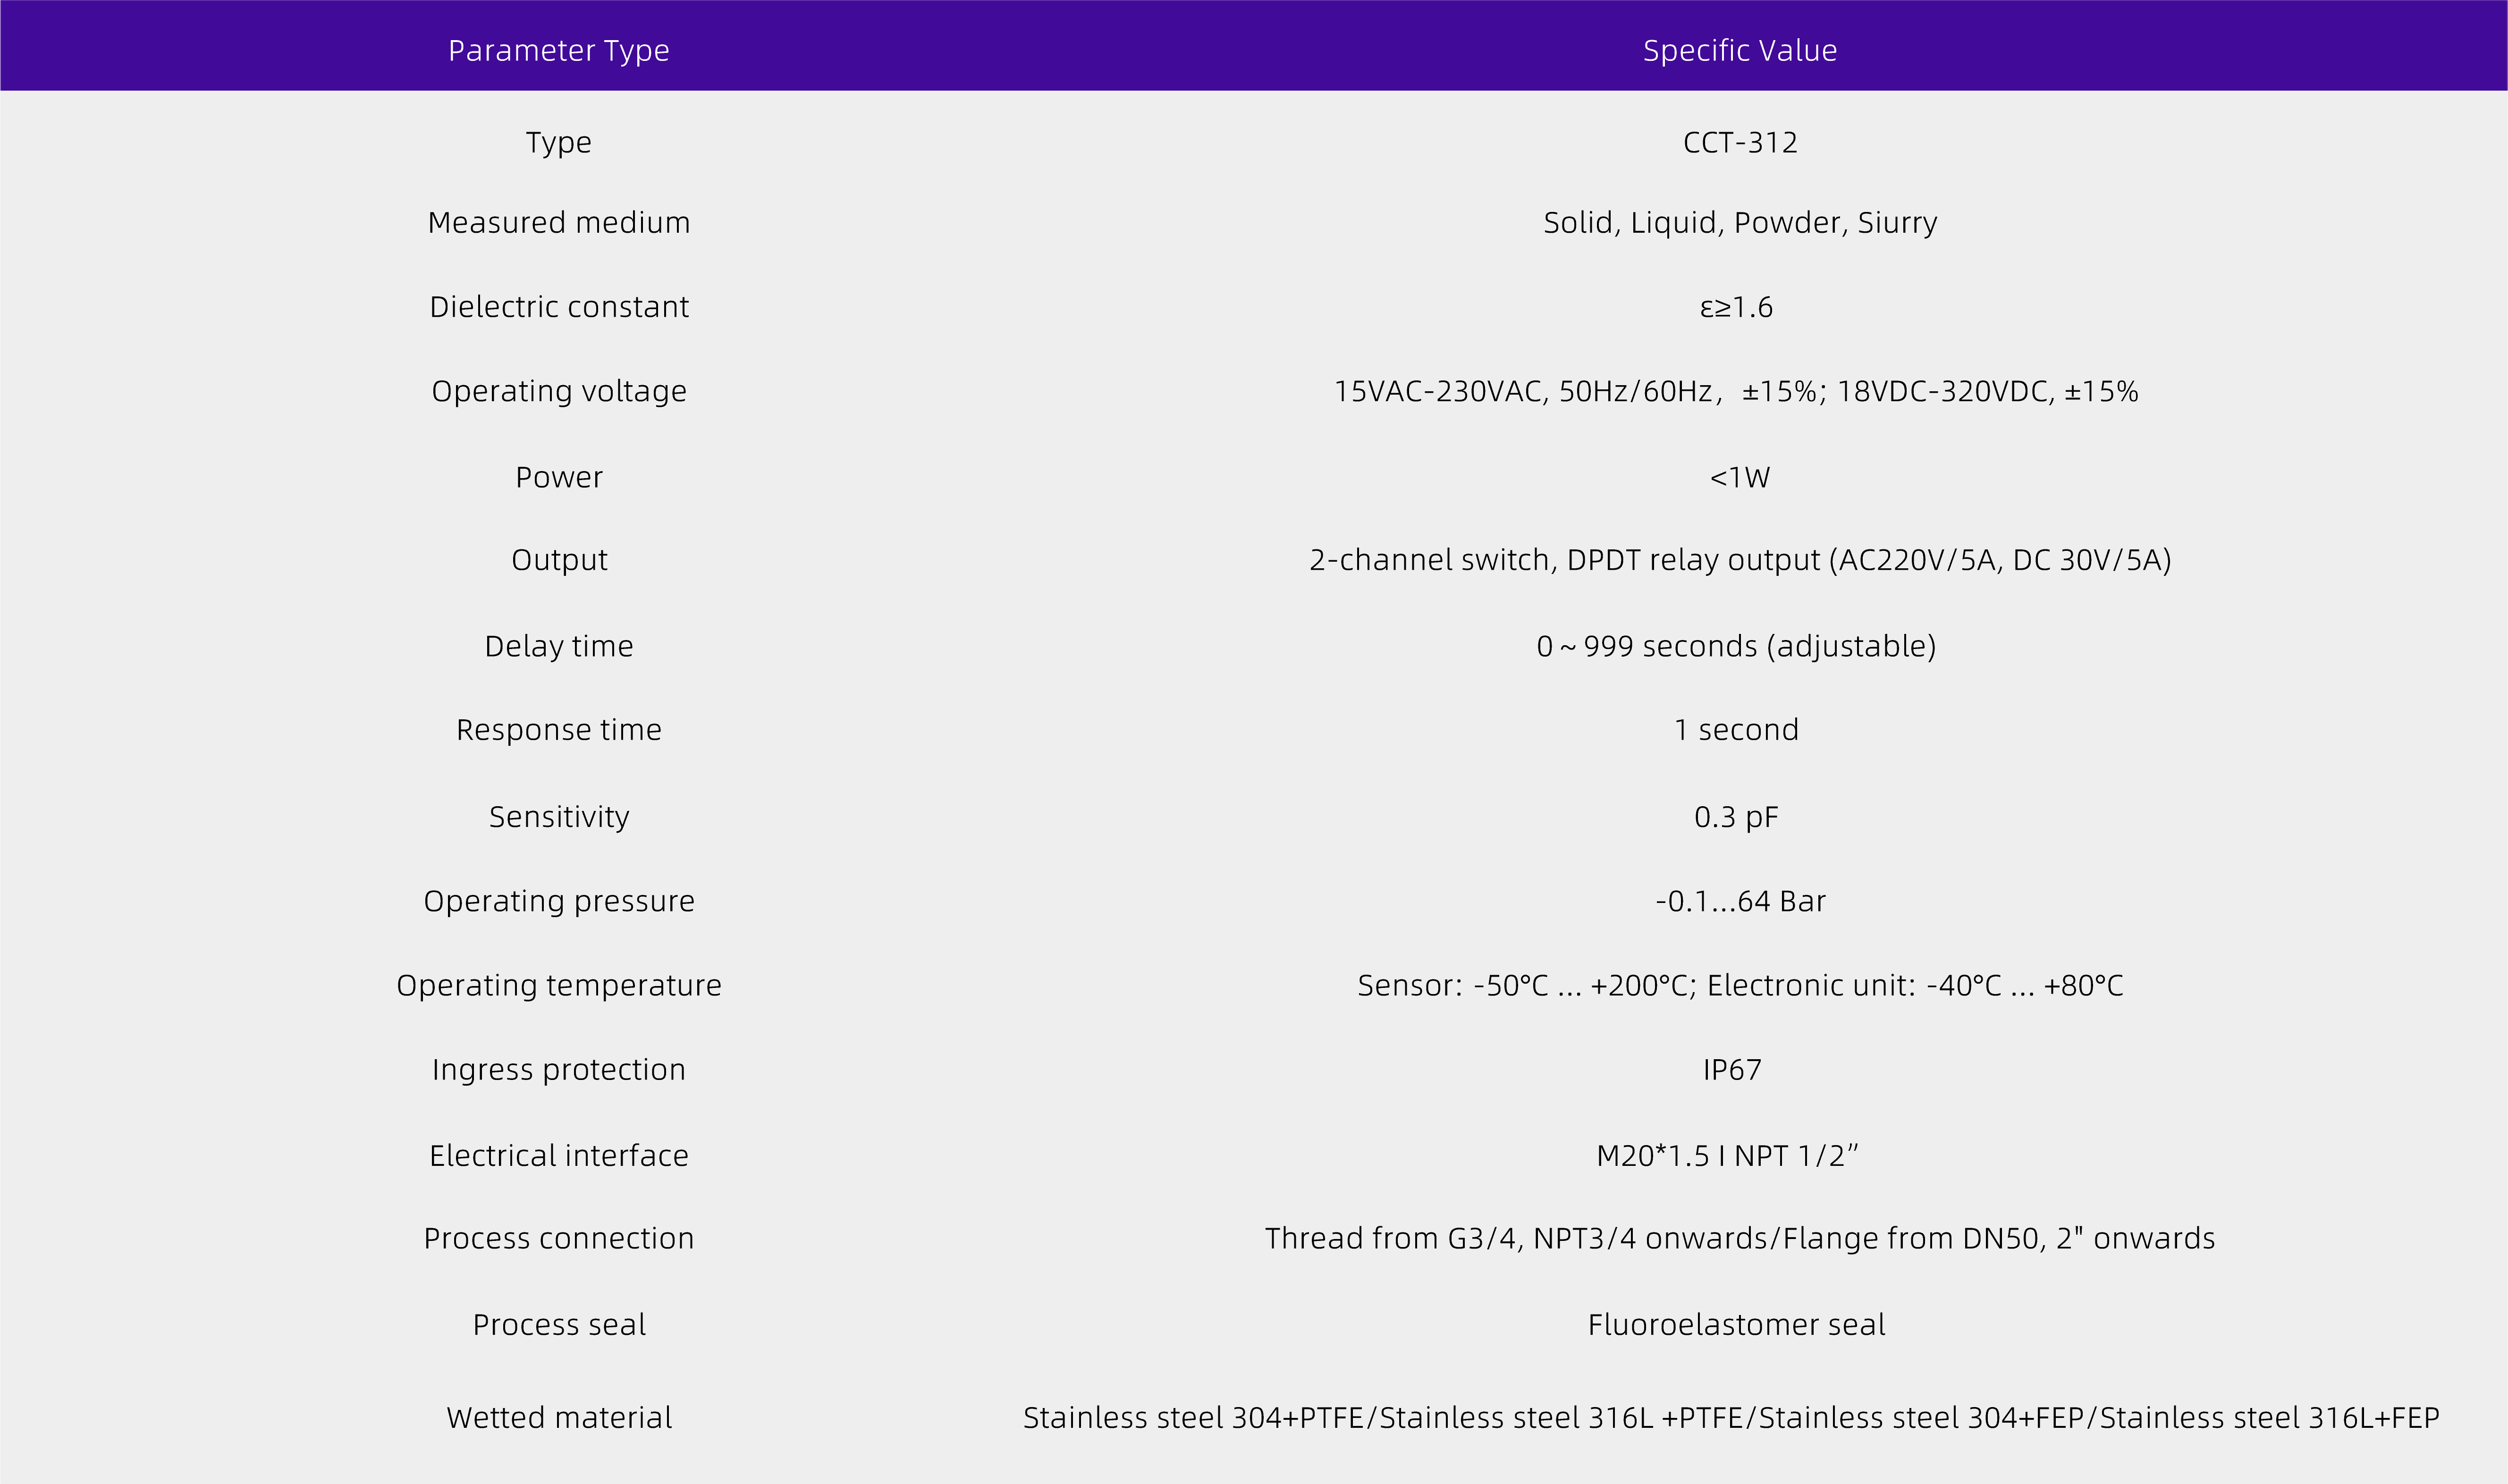Screen dimensions: 2508x1484
Task: Click the Output row label
Action: coord(559,560)
